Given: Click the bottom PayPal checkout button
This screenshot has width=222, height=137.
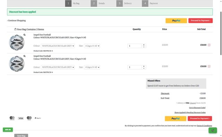Looking at the screenshot, I should pos(176,119).
